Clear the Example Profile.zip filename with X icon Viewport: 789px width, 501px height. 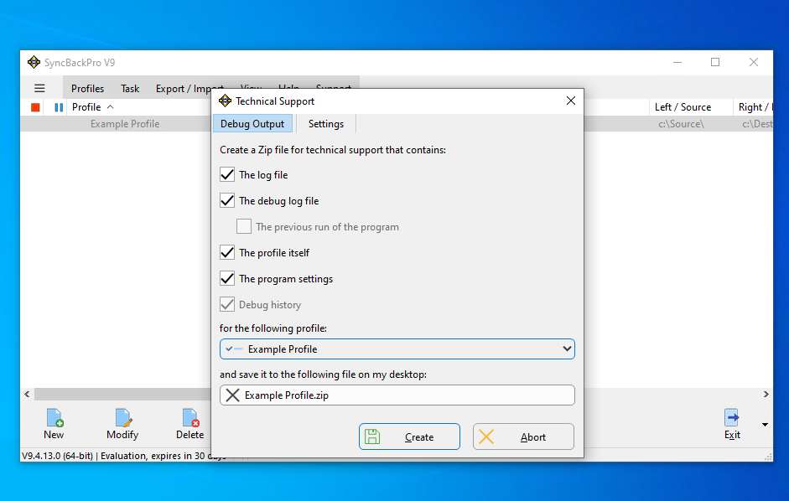click(232, 395)
